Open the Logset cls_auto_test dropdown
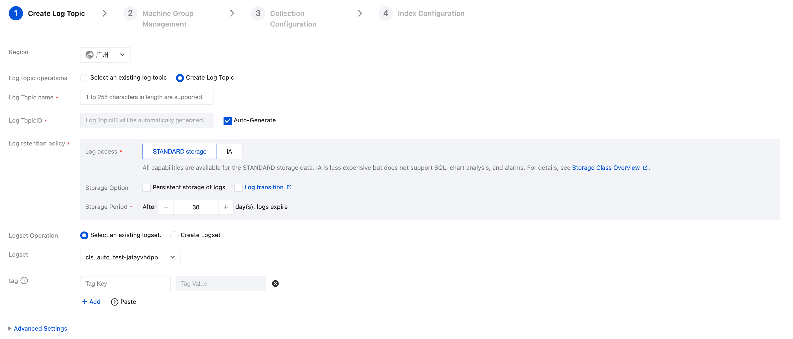 (130, 257)
